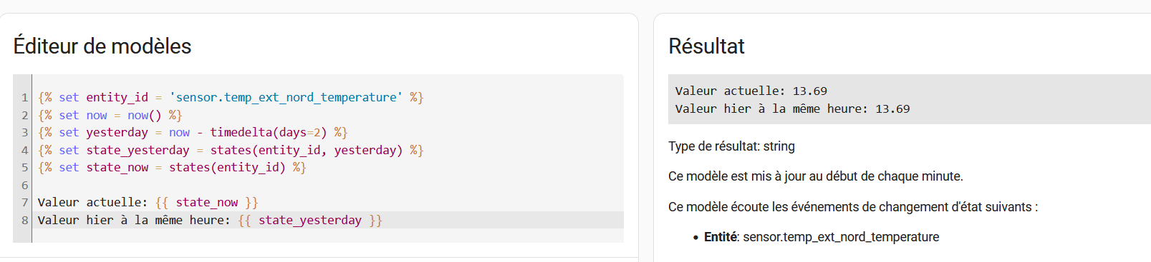1151x262 pixels.
Task: Click the {{ state_yesterday }} output expression
Action: [310, 220]
